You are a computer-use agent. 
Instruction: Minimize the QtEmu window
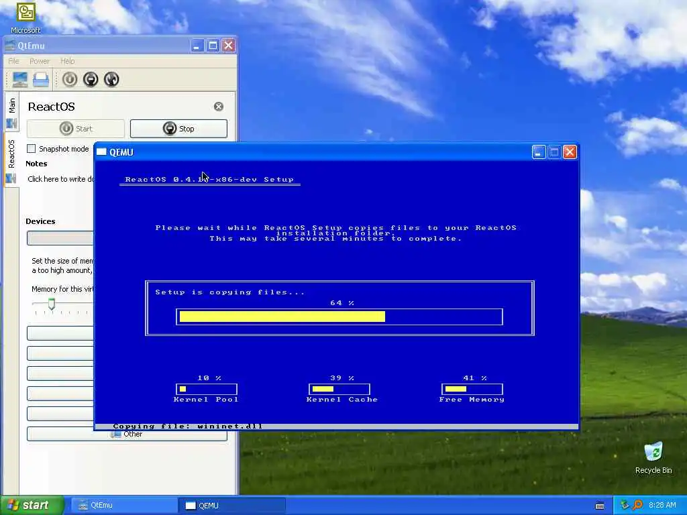(x=197, y=45)
